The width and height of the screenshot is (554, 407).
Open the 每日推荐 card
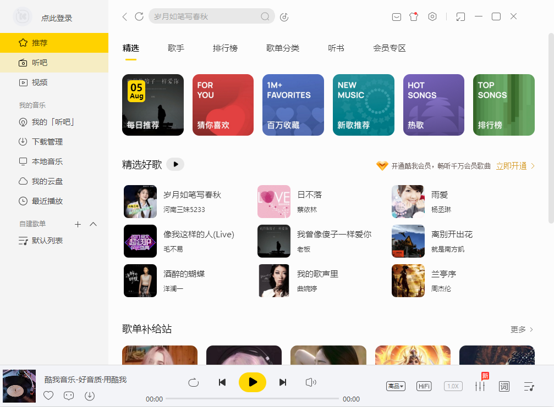click(x=153, y=105)
